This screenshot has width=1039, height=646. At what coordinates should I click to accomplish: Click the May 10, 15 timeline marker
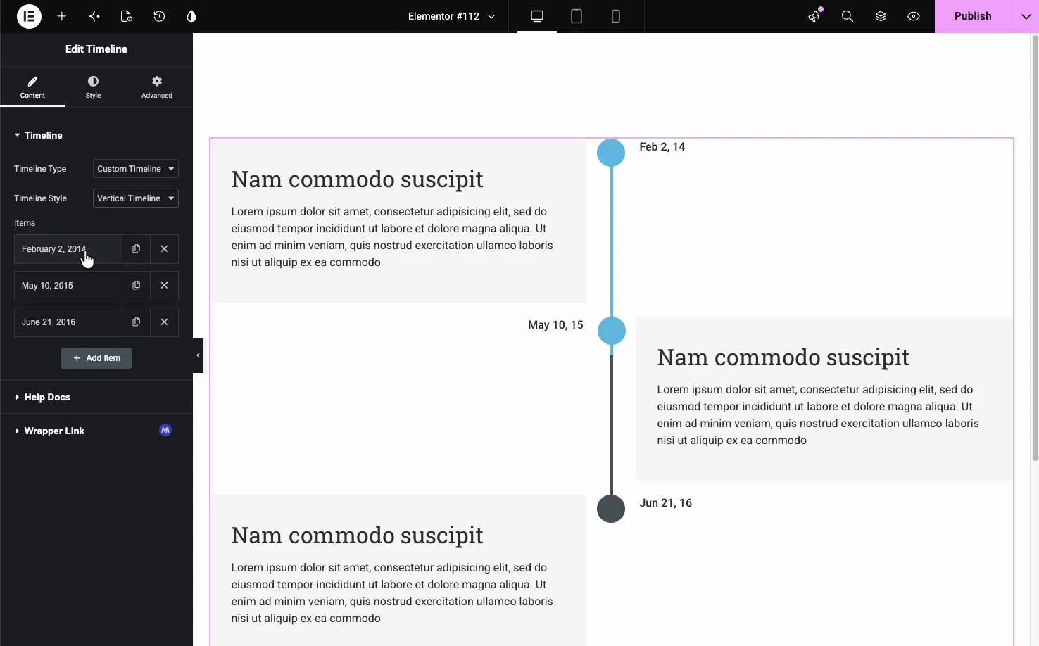[612, 331]
